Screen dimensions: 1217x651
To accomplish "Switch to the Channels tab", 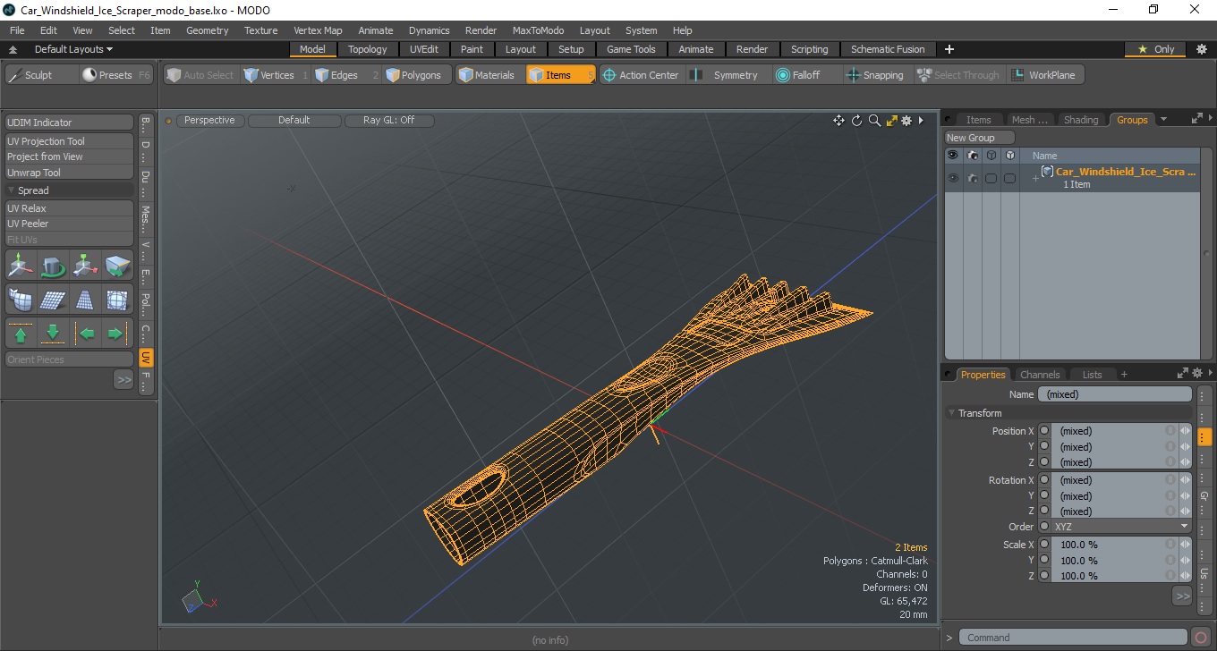I will [x=1040, y=375].
